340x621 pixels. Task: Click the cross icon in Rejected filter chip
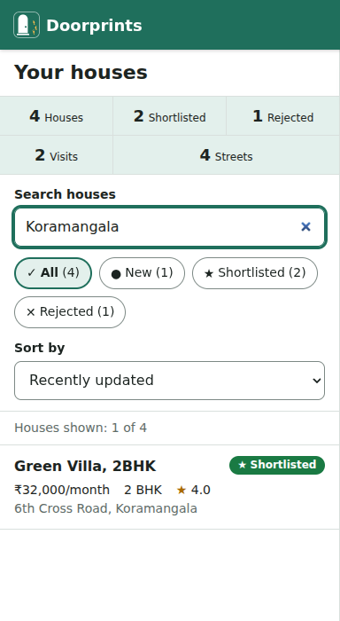coord(30,312)
